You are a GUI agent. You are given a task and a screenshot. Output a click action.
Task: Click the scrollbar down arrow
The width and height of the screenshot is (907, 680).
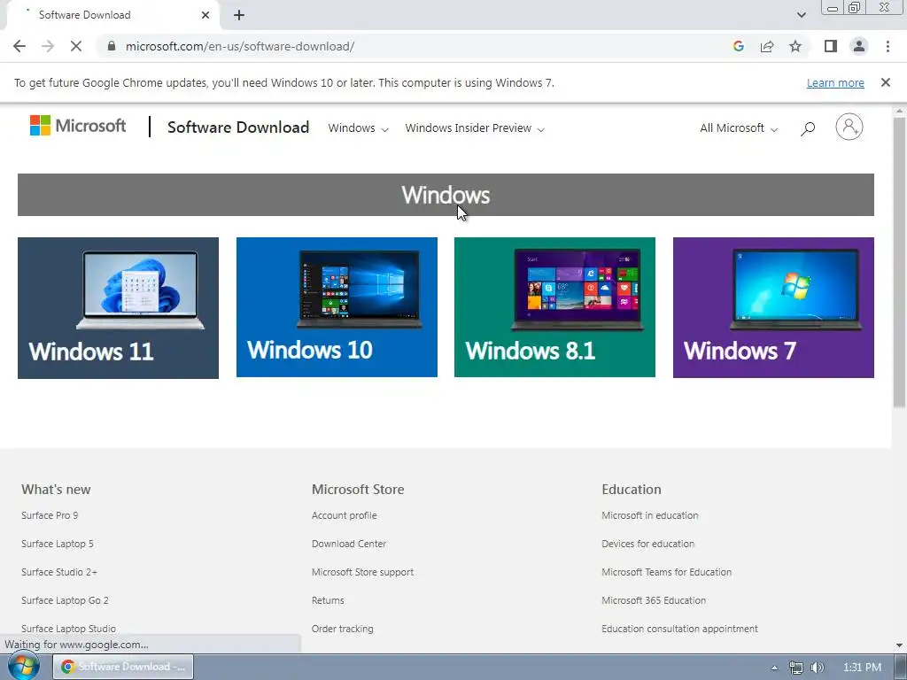(900, 645)
